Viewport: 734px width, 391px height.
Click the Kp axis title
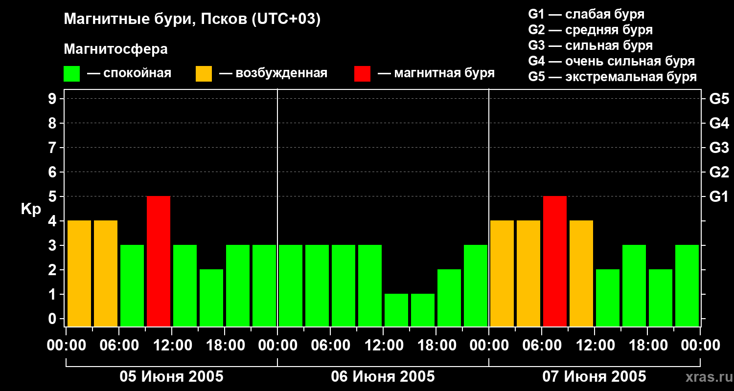[31, 209]
